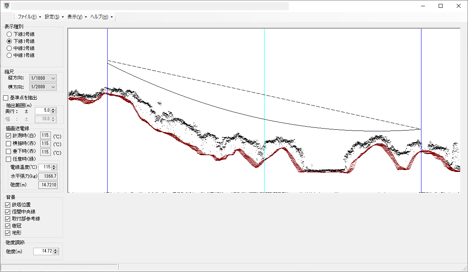The image size is (468, 272).
Task: Open the 縦方向 scale dropdown
Action: pos(43,78)
